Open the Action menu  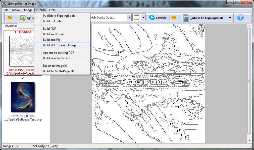pos(16,10)
